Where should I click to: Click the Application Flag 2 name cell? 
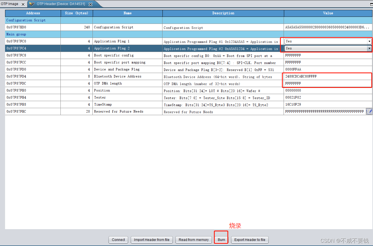pyautogui.click(x=128, y=48)
